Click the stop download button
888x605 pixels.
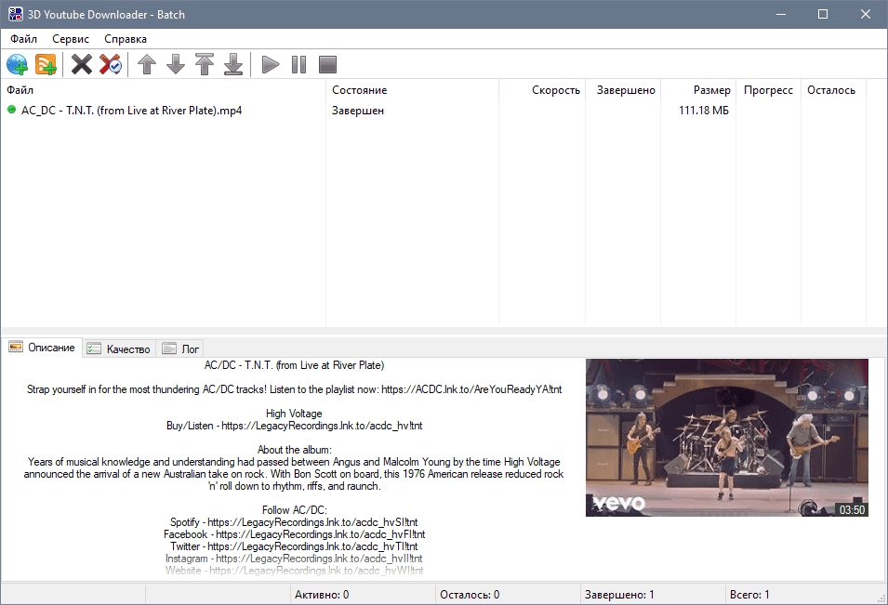point(327,64)
